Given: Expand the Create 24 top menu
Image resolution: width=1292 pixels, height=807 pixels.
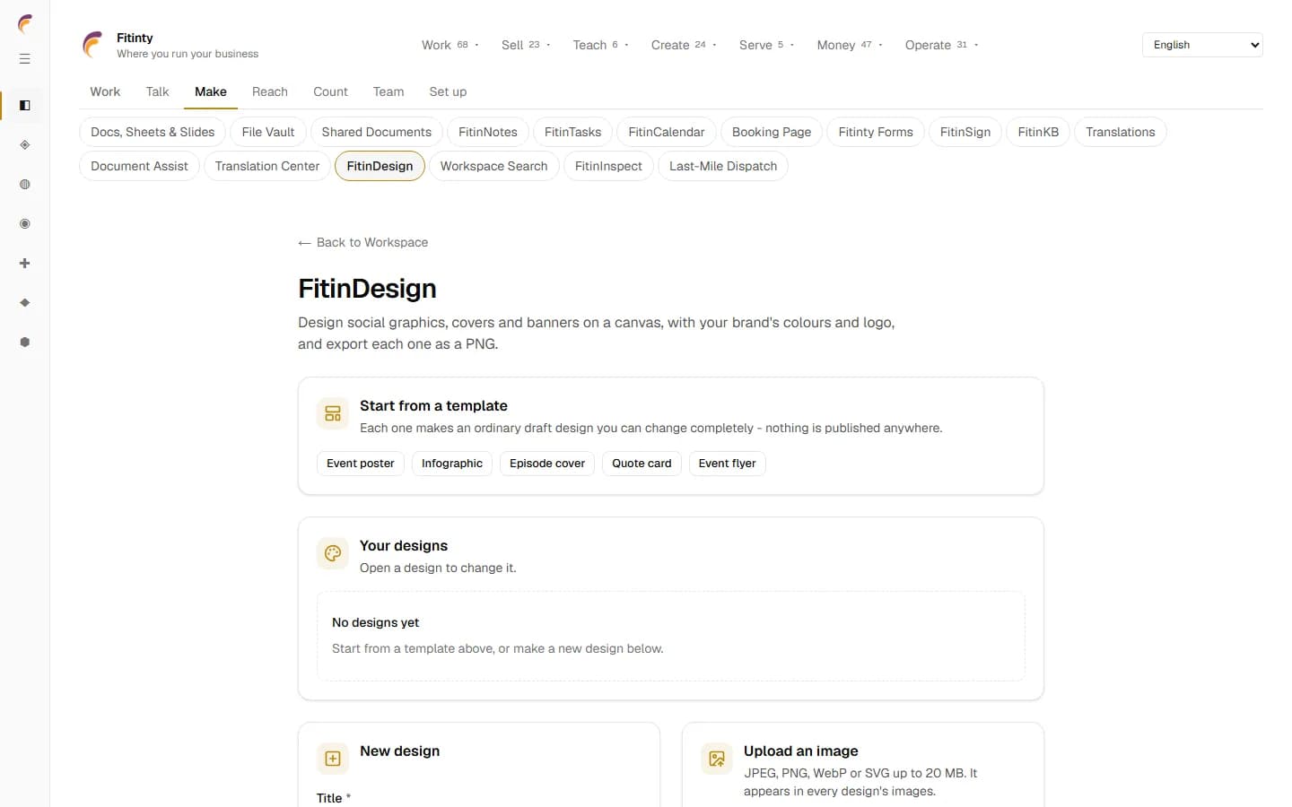Looking at the screenshot, I should coord(684,45).
